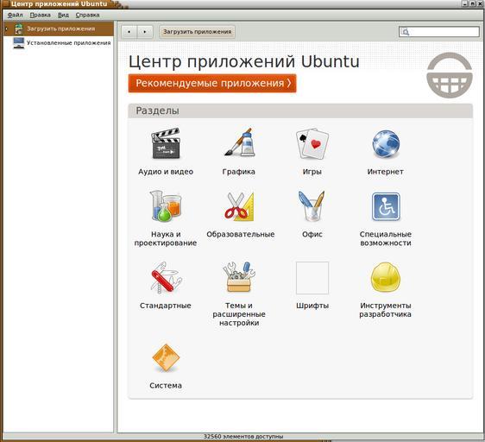Select the Офис pens cup icon
The height and width of the screenshot is (442, 485).
(312, 206)
